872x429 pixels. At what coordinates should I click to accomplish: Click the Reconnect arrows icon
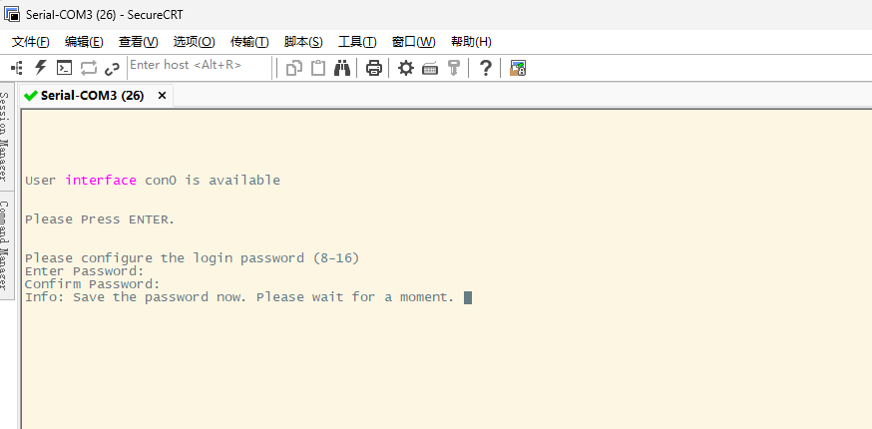pos(89,69)
